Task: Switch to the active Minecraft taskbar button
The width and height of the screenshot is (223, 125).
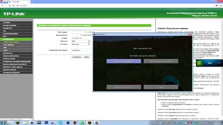Action: click(90, 123)
